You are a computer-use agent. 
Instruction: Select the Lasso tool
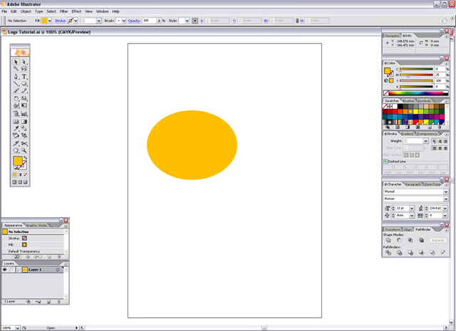(x=24, y=68)
